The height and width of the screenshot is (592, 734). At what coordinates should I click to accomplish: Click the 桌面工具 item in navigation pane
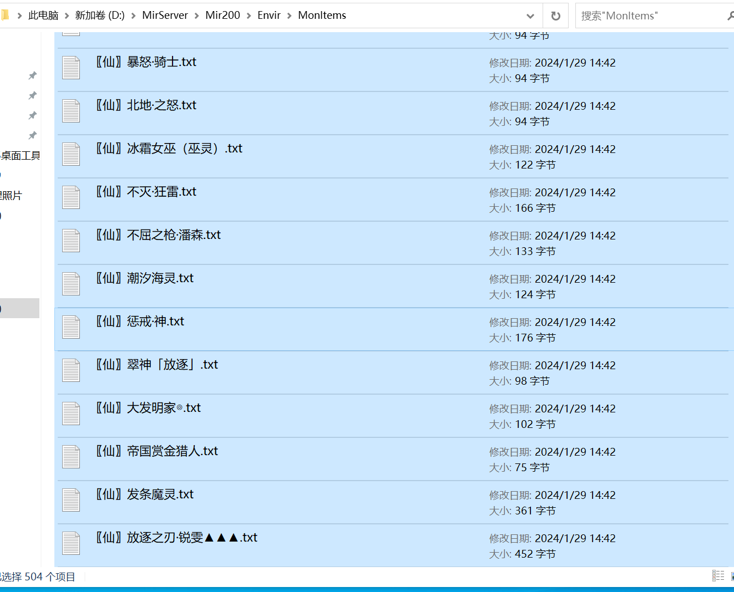[20, 156]
